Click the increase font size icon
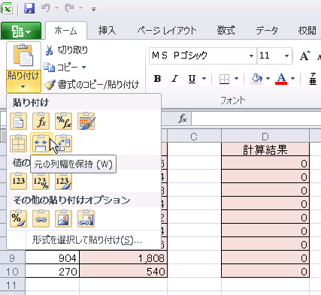Viewport: 321px width, 295px height. [x=304, y=56]
